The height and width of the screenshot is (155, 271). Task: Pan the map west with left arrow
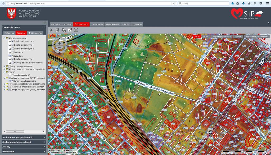click(53, 45)
